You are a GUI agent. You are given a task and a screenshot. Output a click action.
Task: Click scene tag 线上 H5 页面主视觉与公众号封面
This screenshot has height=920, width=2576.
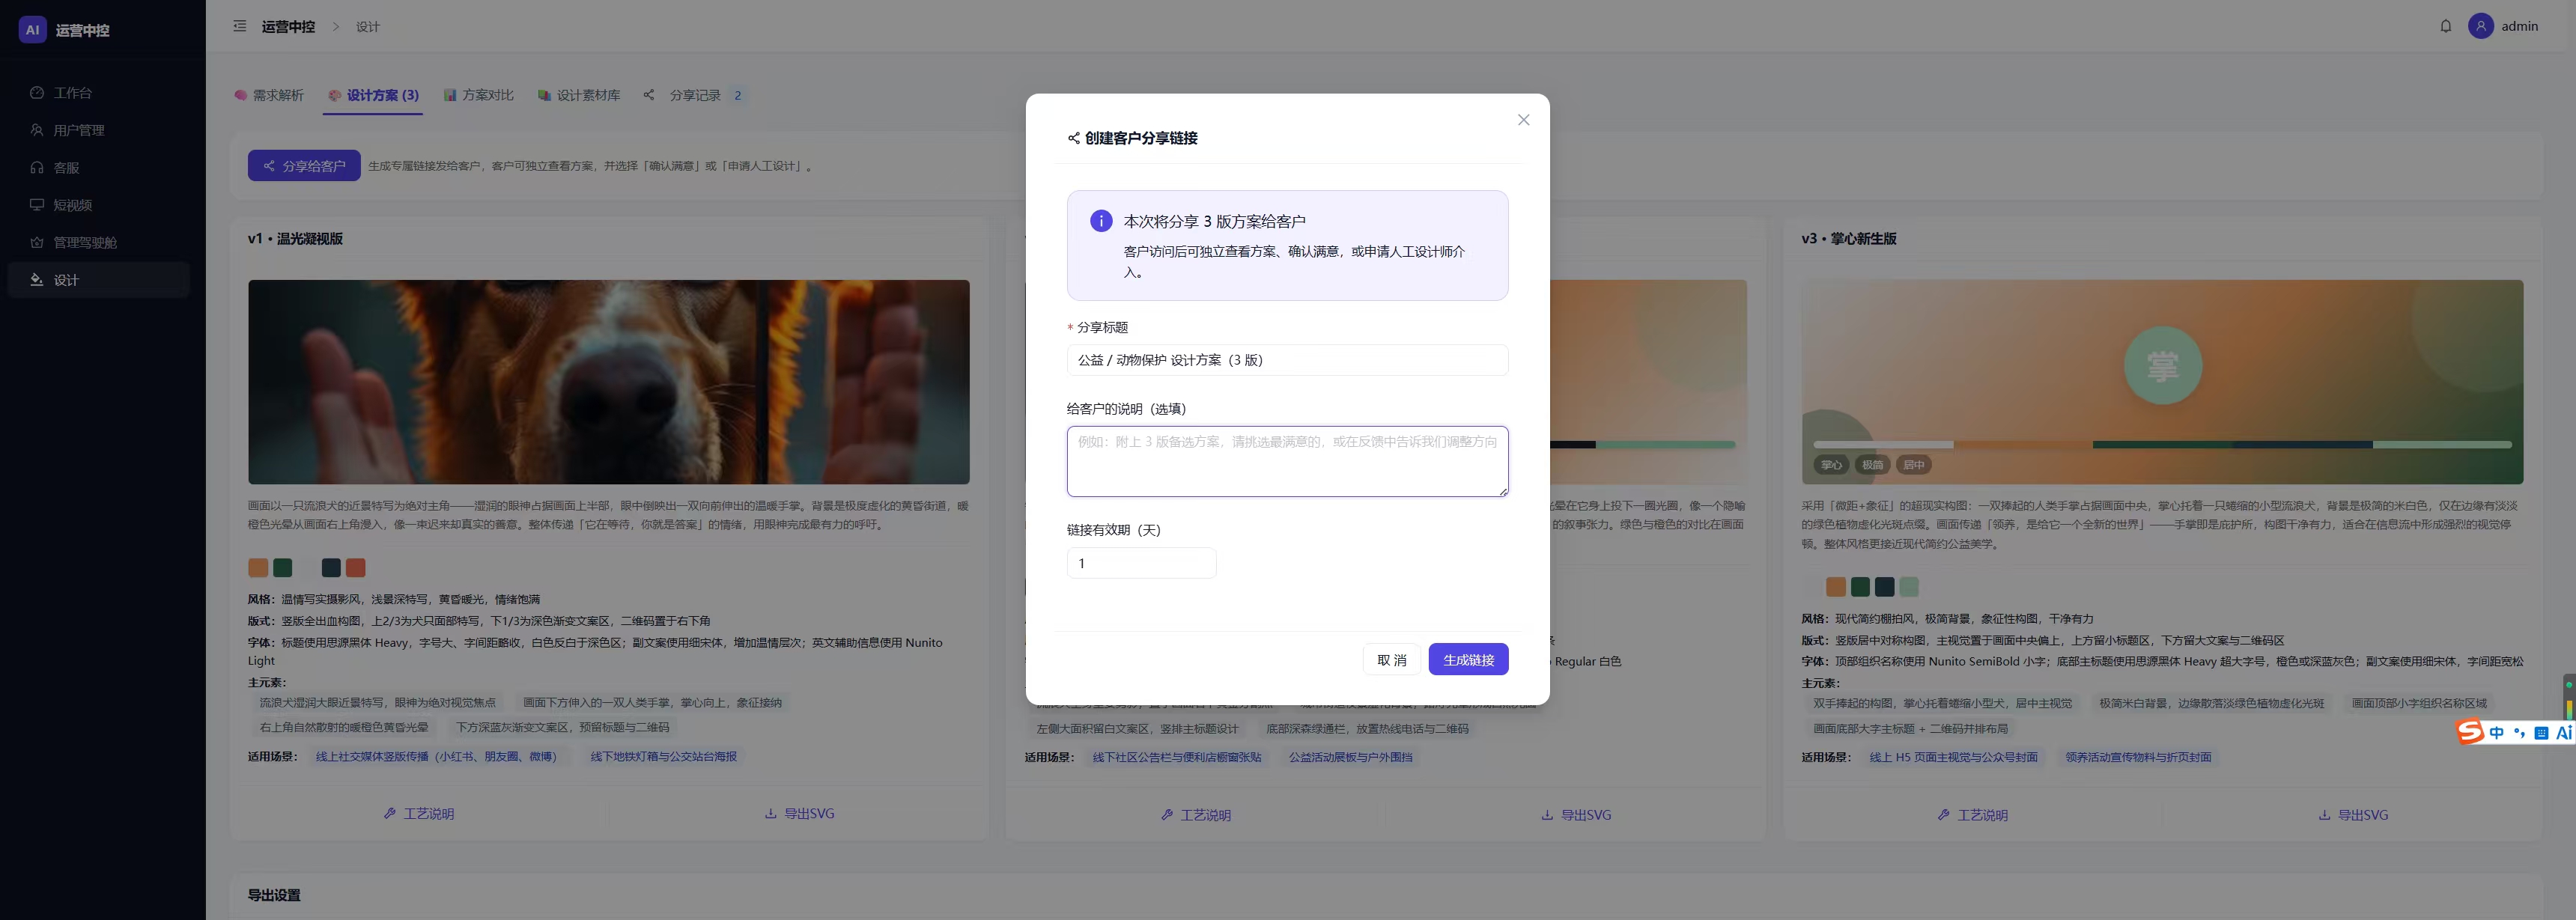(1954, 758)
